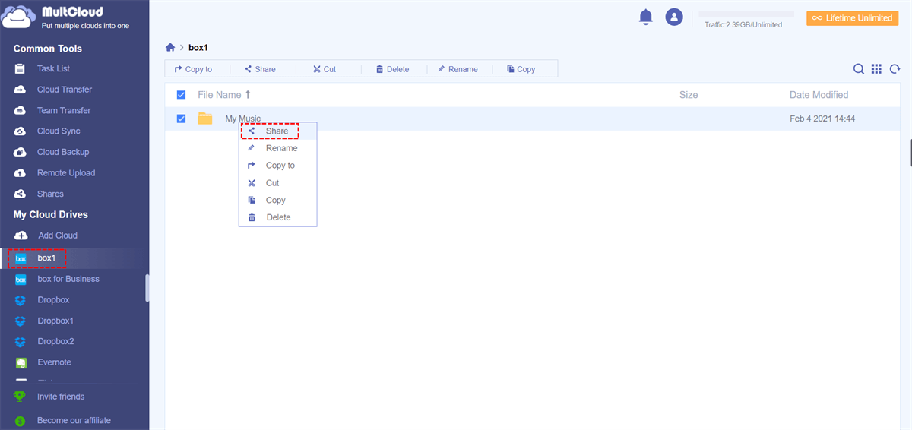
Task: Click the Date Modified column header
Action: click(x=819, y=95)
